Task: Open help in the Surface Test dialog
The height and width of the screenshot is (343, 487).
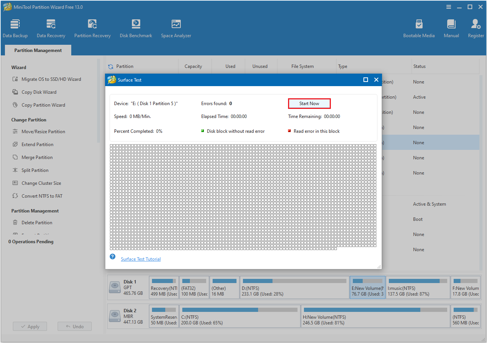Action: click(x=112, y=256)
